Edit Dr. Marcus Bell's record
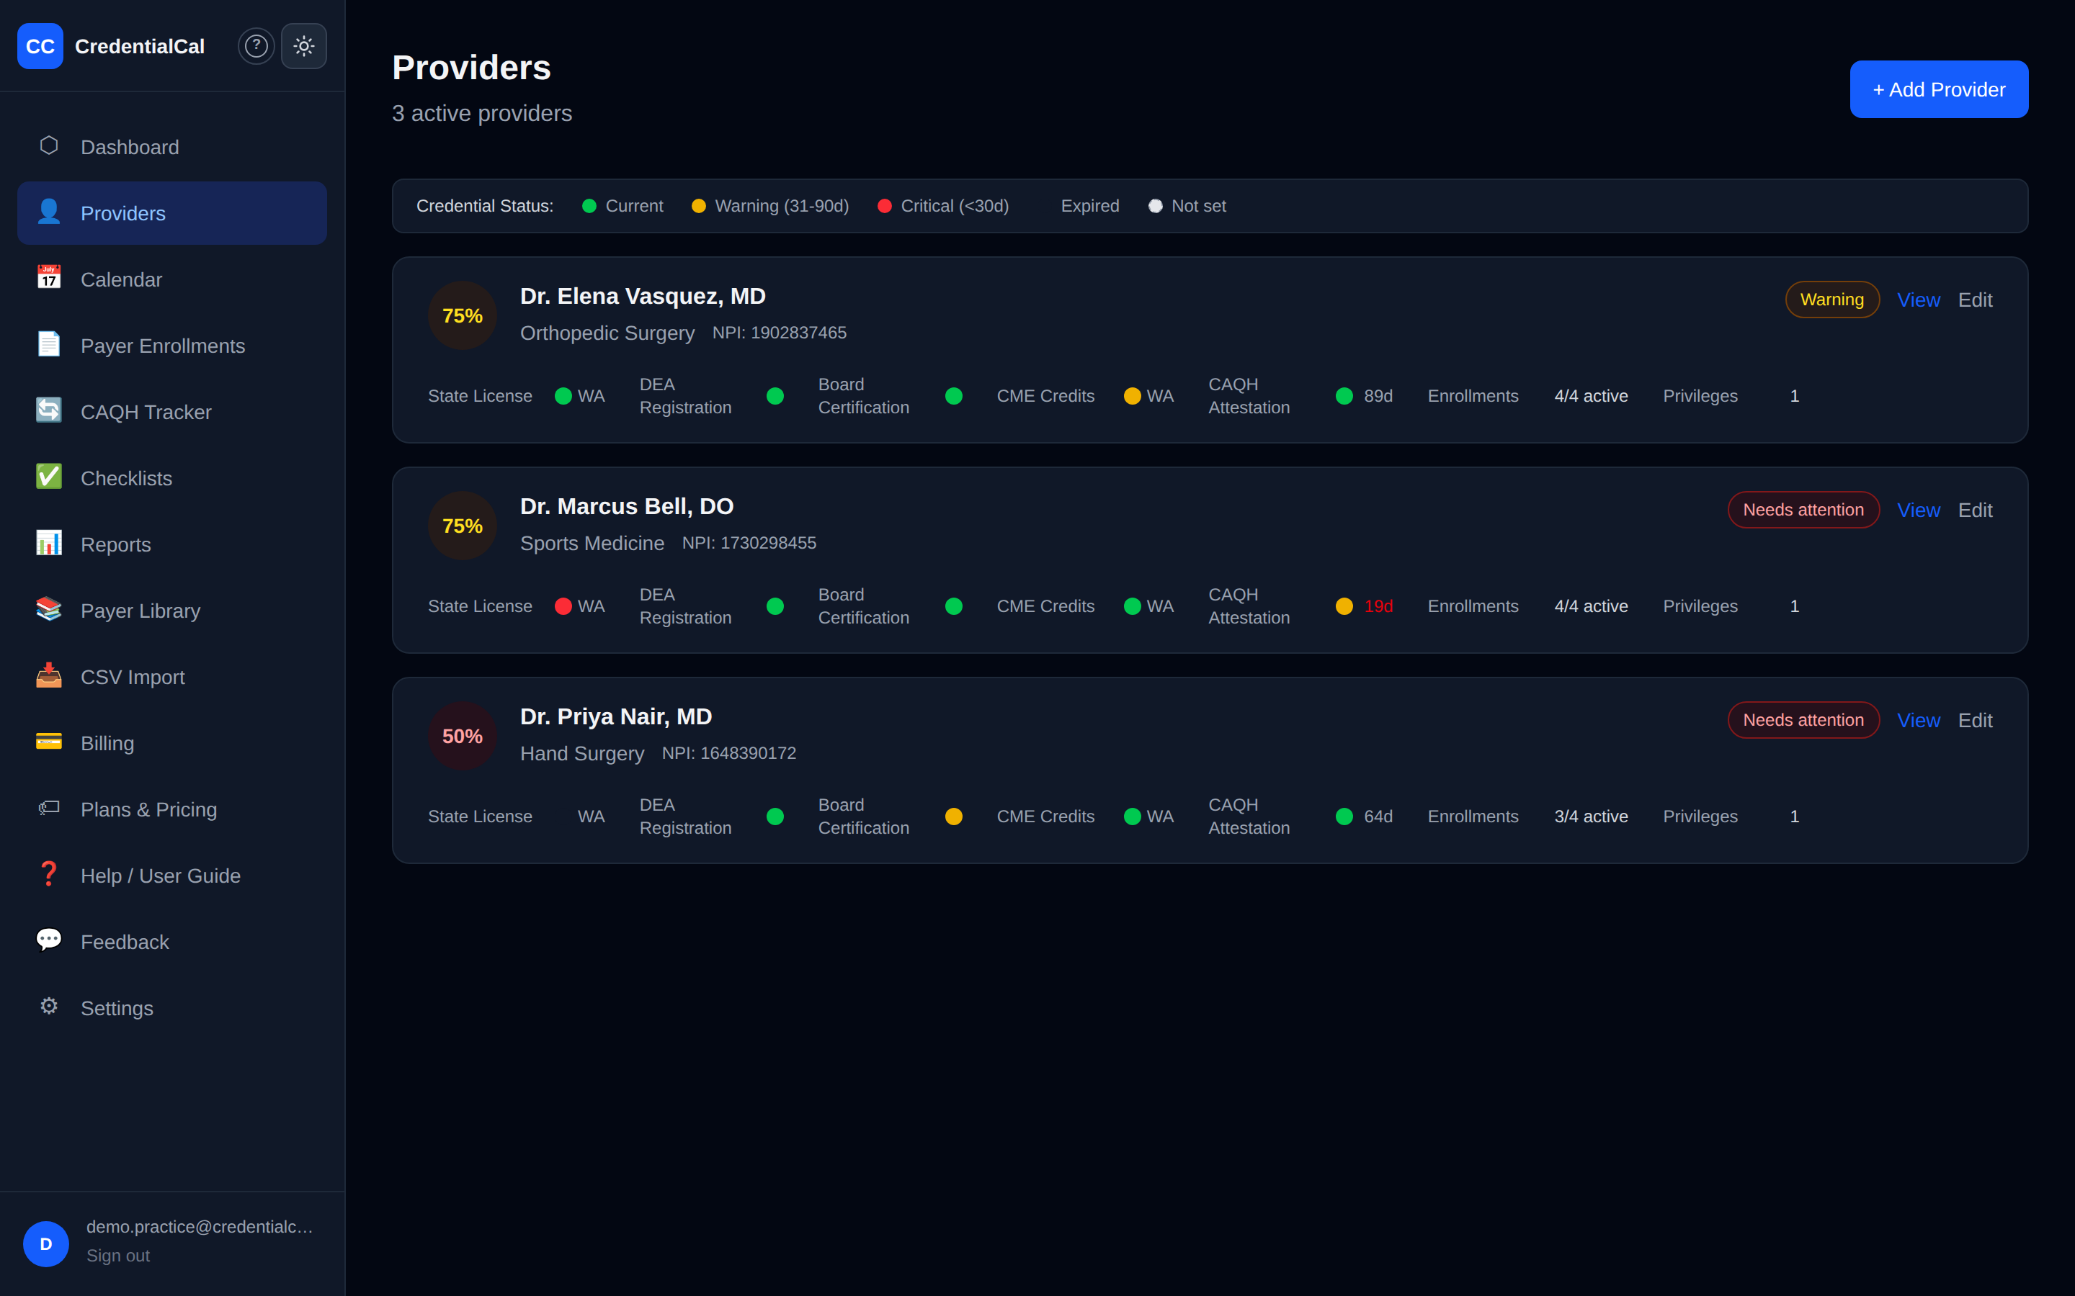2075x1296 pixels. (1975, 510)
